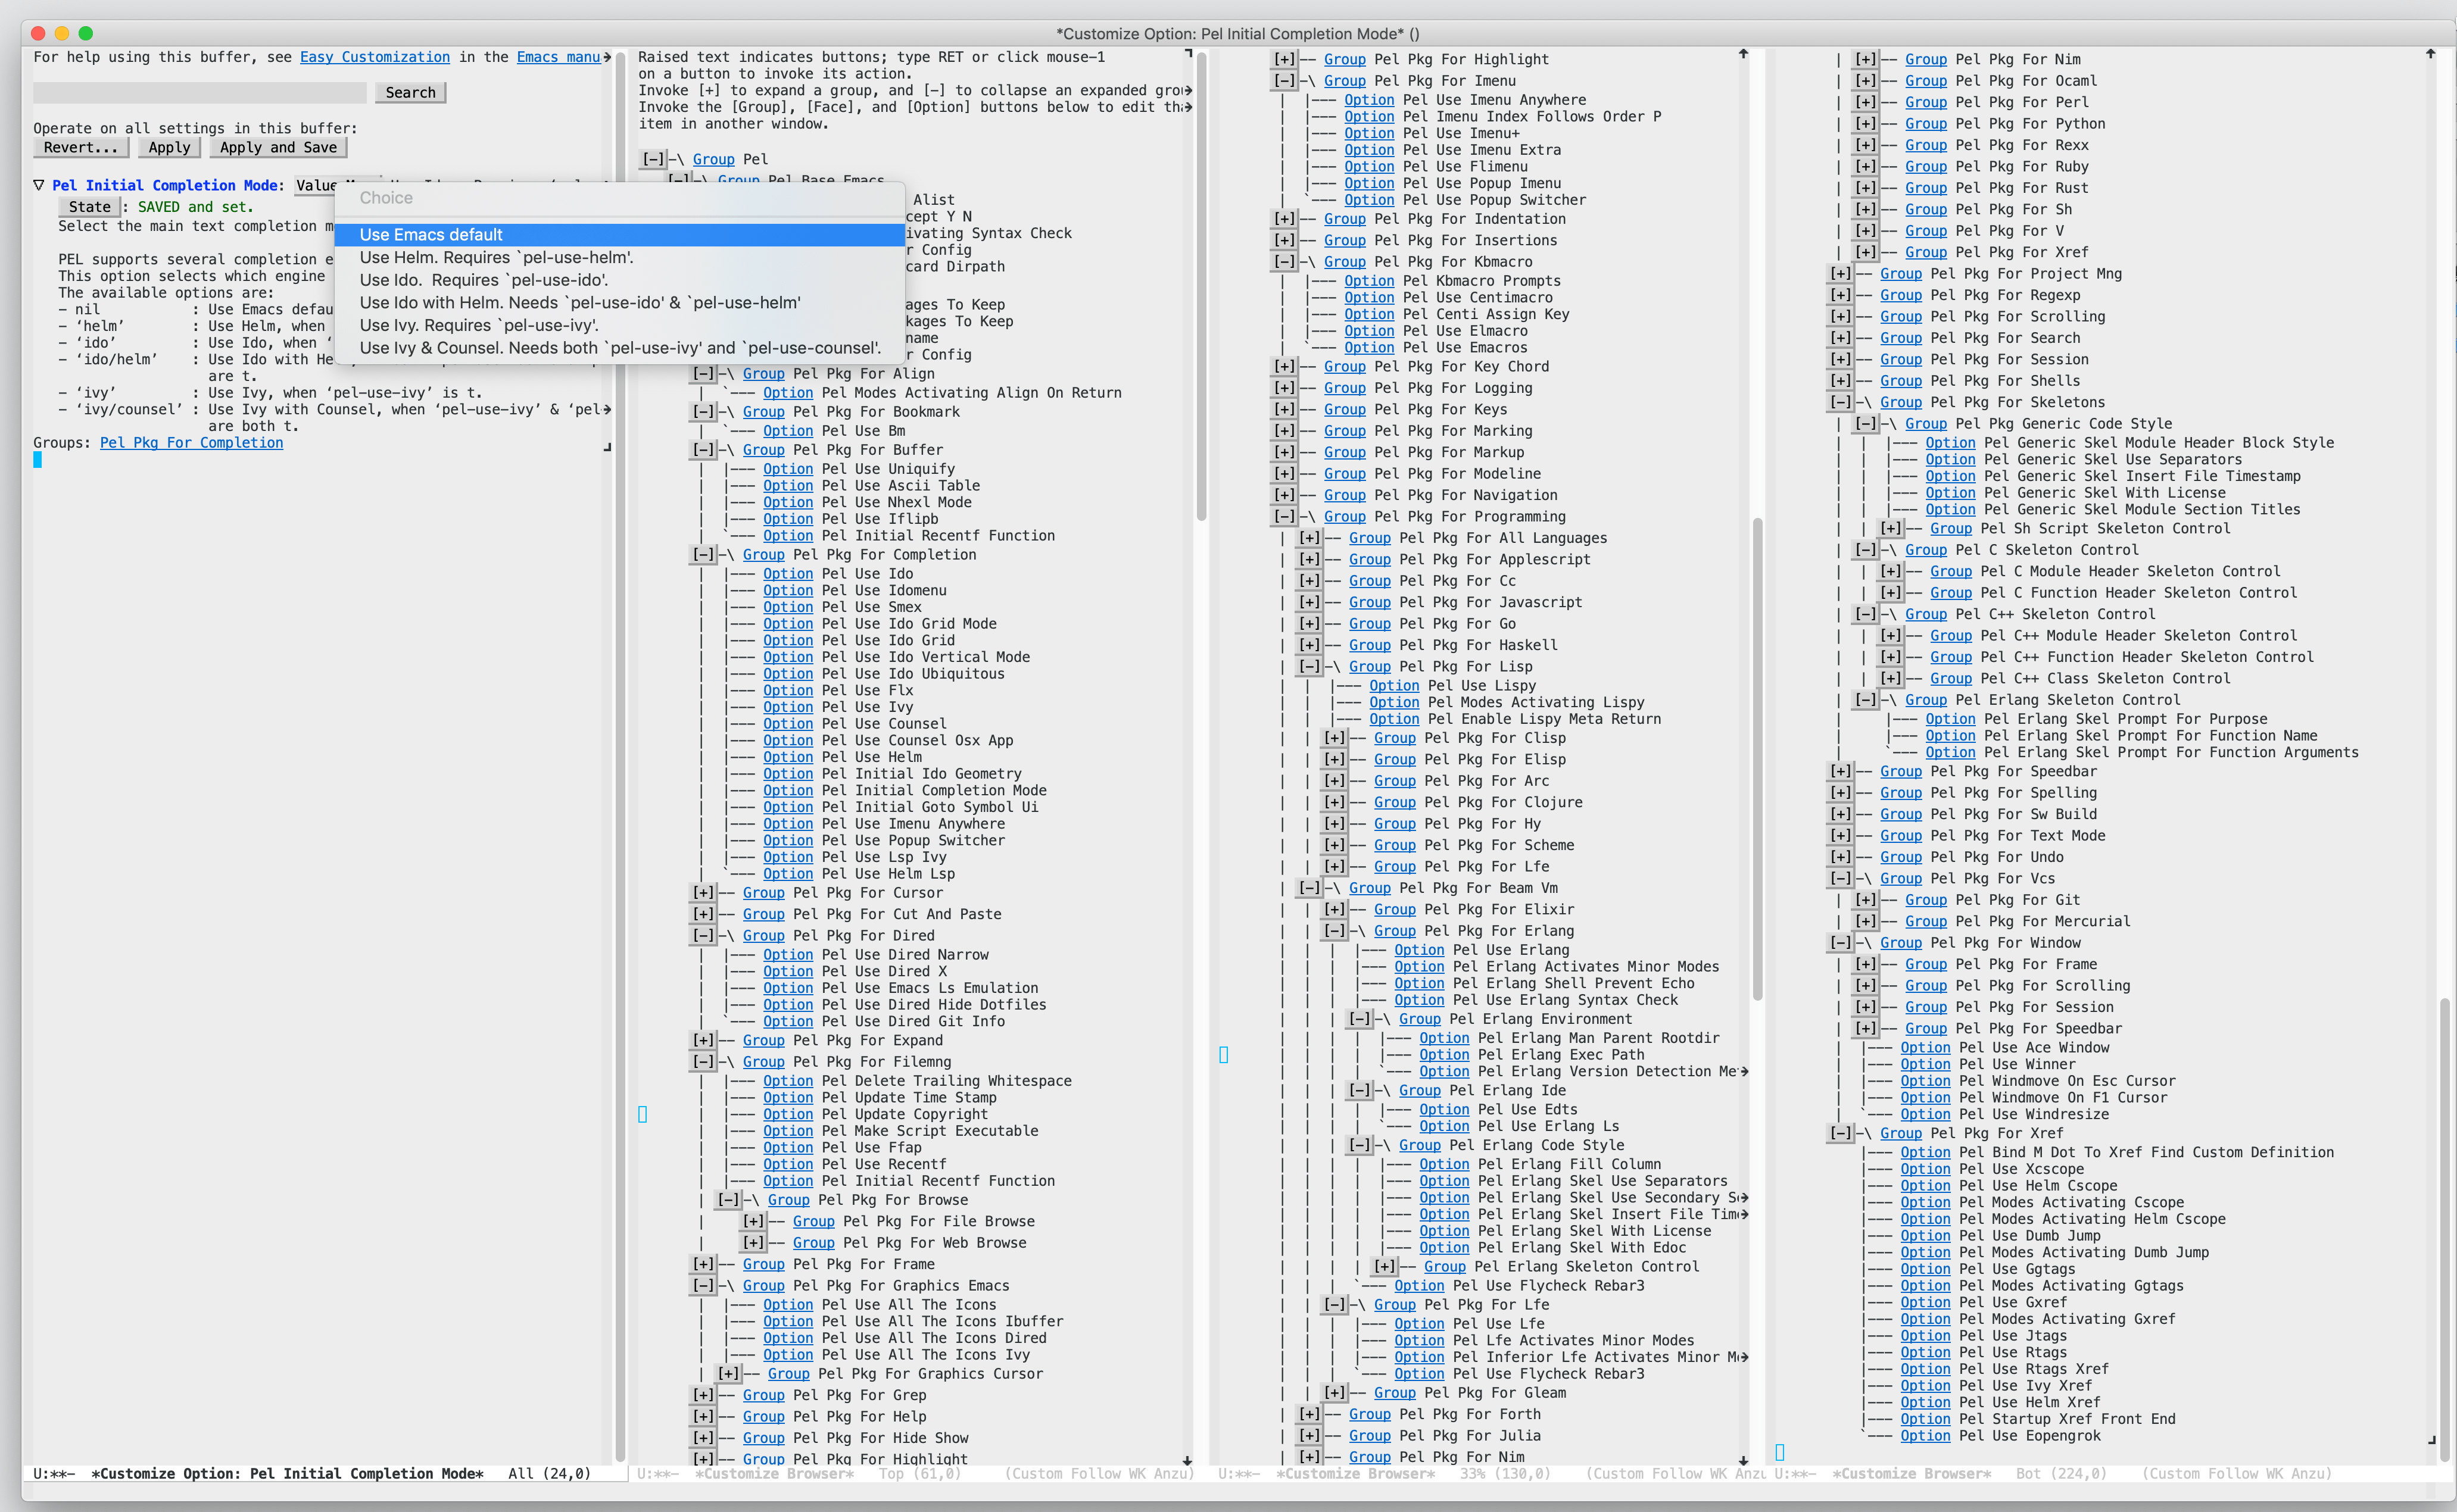Image resolution: width=2457 pixels, height=1512 pixels.
Task: Expand the Pel Pkg For File Browse group
Action: point(754,1222)
